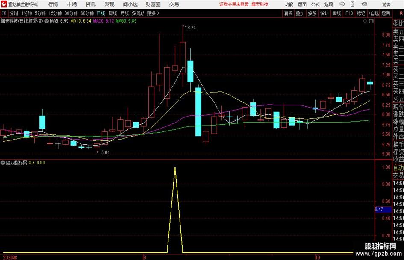This screenshot has height=260, width=404.
Task: Click the MA60: 5.85 indicator label
Action: 126,21
